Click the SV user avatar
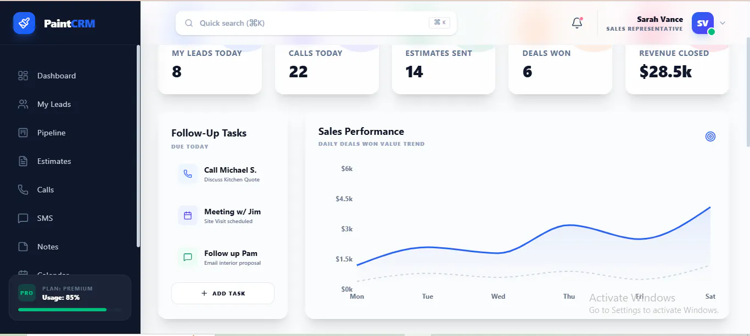 tap(703, 23)
